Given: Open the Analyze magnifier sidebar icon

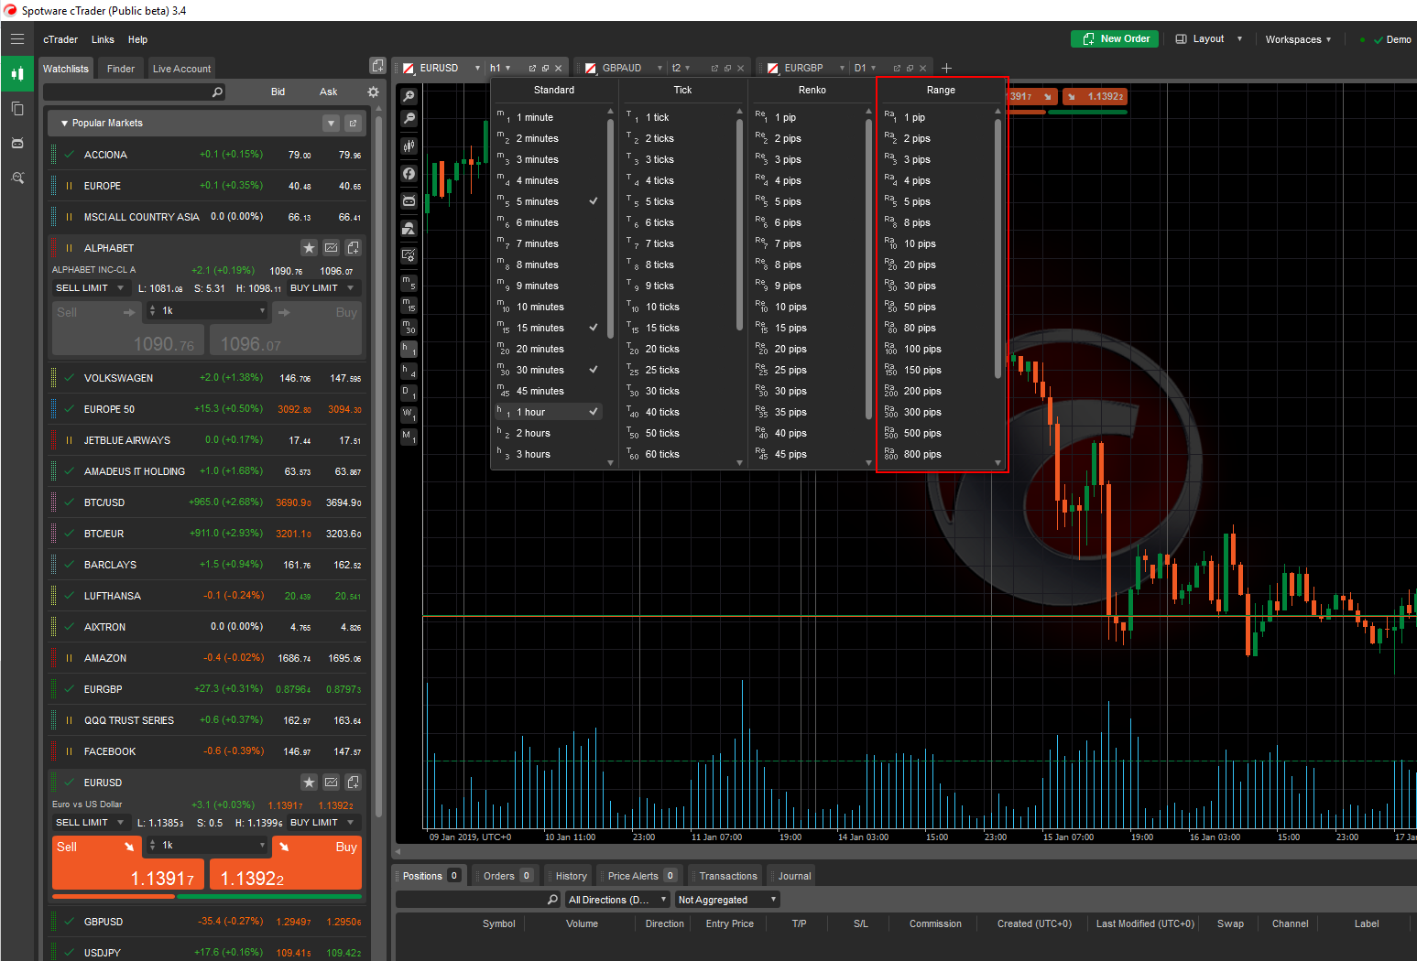Looking at the screenshot, I should click(17, 178).
